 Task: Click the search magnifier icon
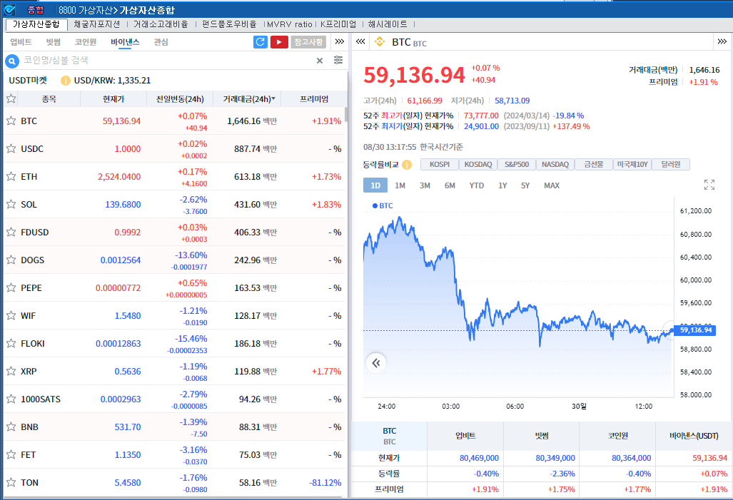(x=11, y=61)
